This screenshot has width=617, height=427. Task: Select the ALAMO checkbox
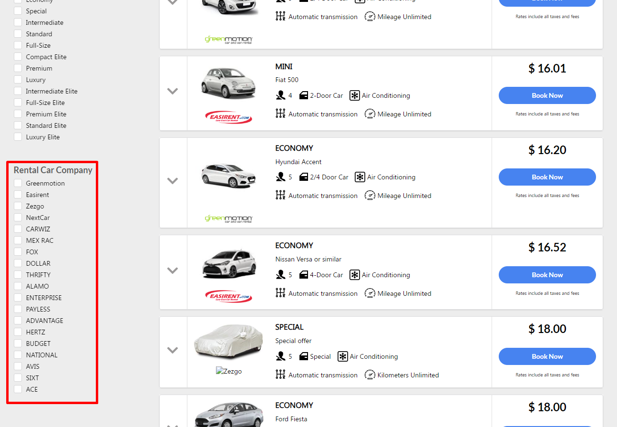point(18,286)
